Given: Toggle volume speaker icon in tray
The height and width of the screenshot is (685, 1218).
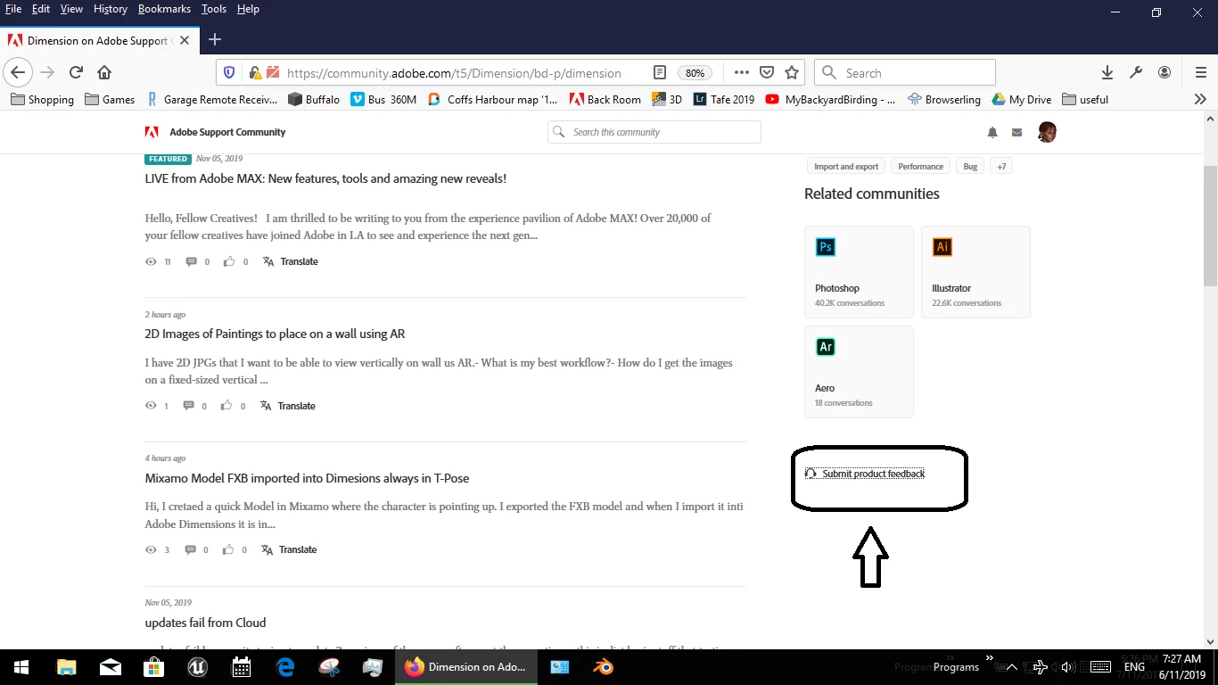Looking at the screenshot, I should (x=1069, y=667).
